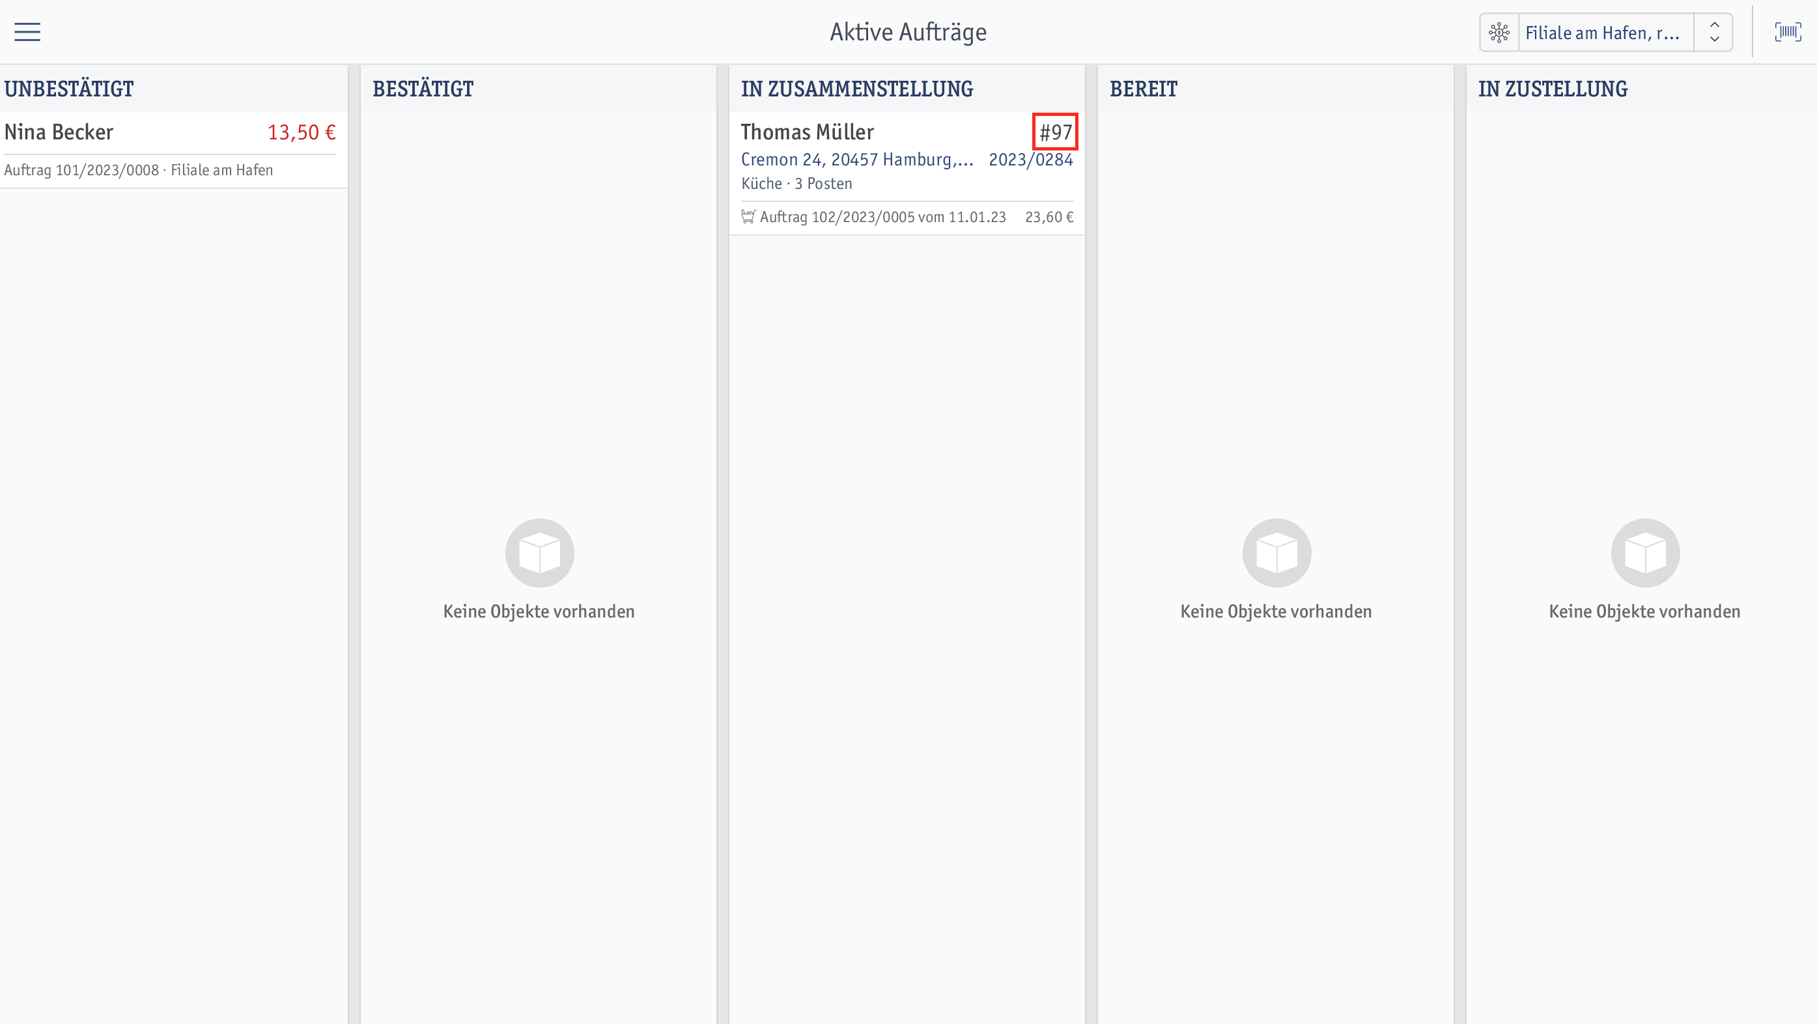
Task: Click the empty box icon under In Zustellung
Action: (1645, 553)
